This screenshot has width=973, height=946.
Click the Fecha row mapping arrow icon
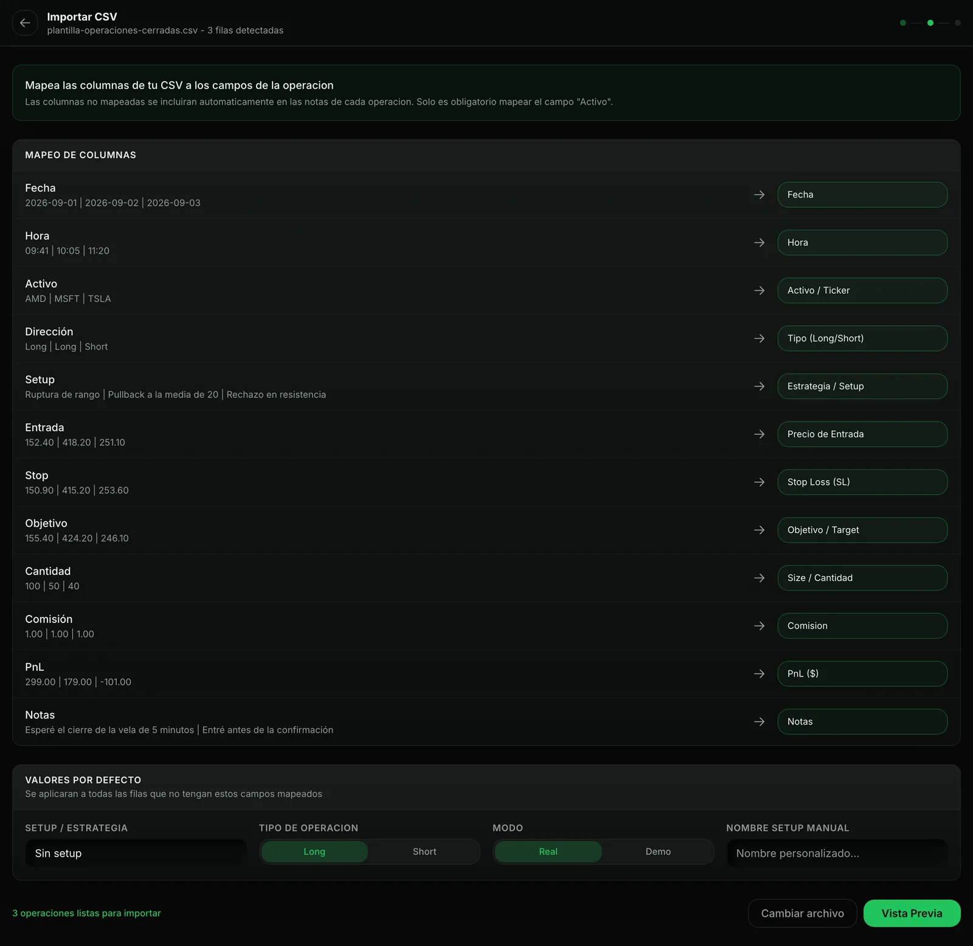click(x=760, y=195)
